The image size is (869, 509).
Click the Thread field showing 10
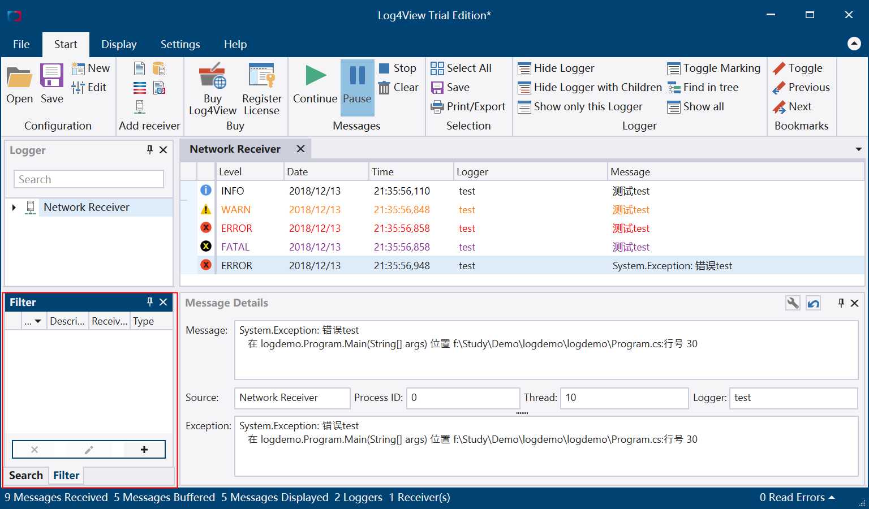(624, 398)
